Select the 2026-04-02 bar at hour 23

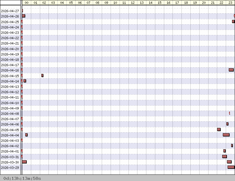pyautogui.click(x=232, y=145)
